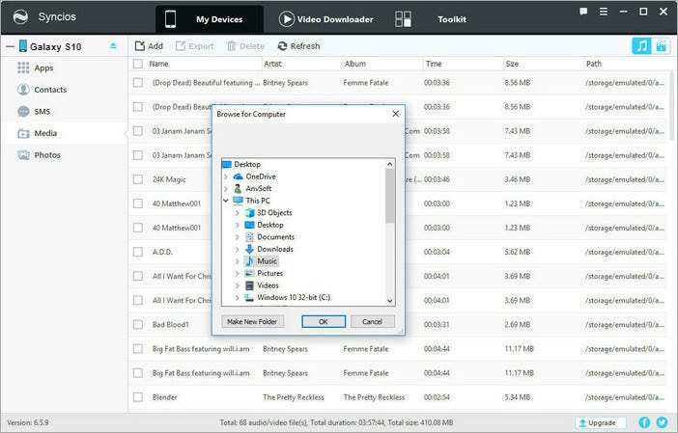Expand the OneDrive tree node
The height and width of the screenshot is (433, 678).
click(x=226, y=176)
